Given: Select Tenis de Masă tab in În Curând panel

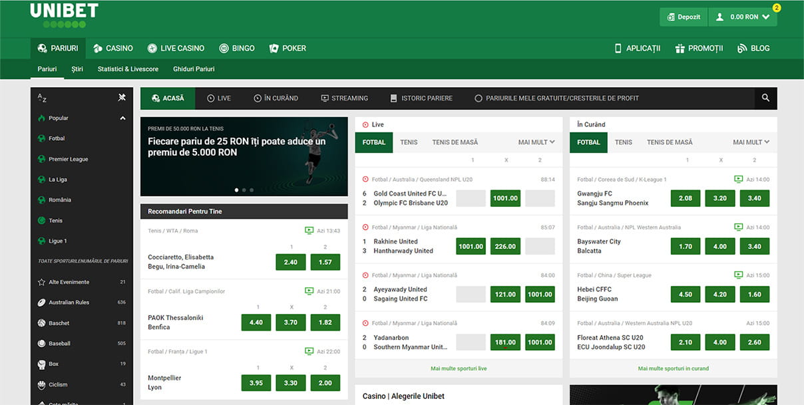Looking at the screenshot, I should [670, 142].
